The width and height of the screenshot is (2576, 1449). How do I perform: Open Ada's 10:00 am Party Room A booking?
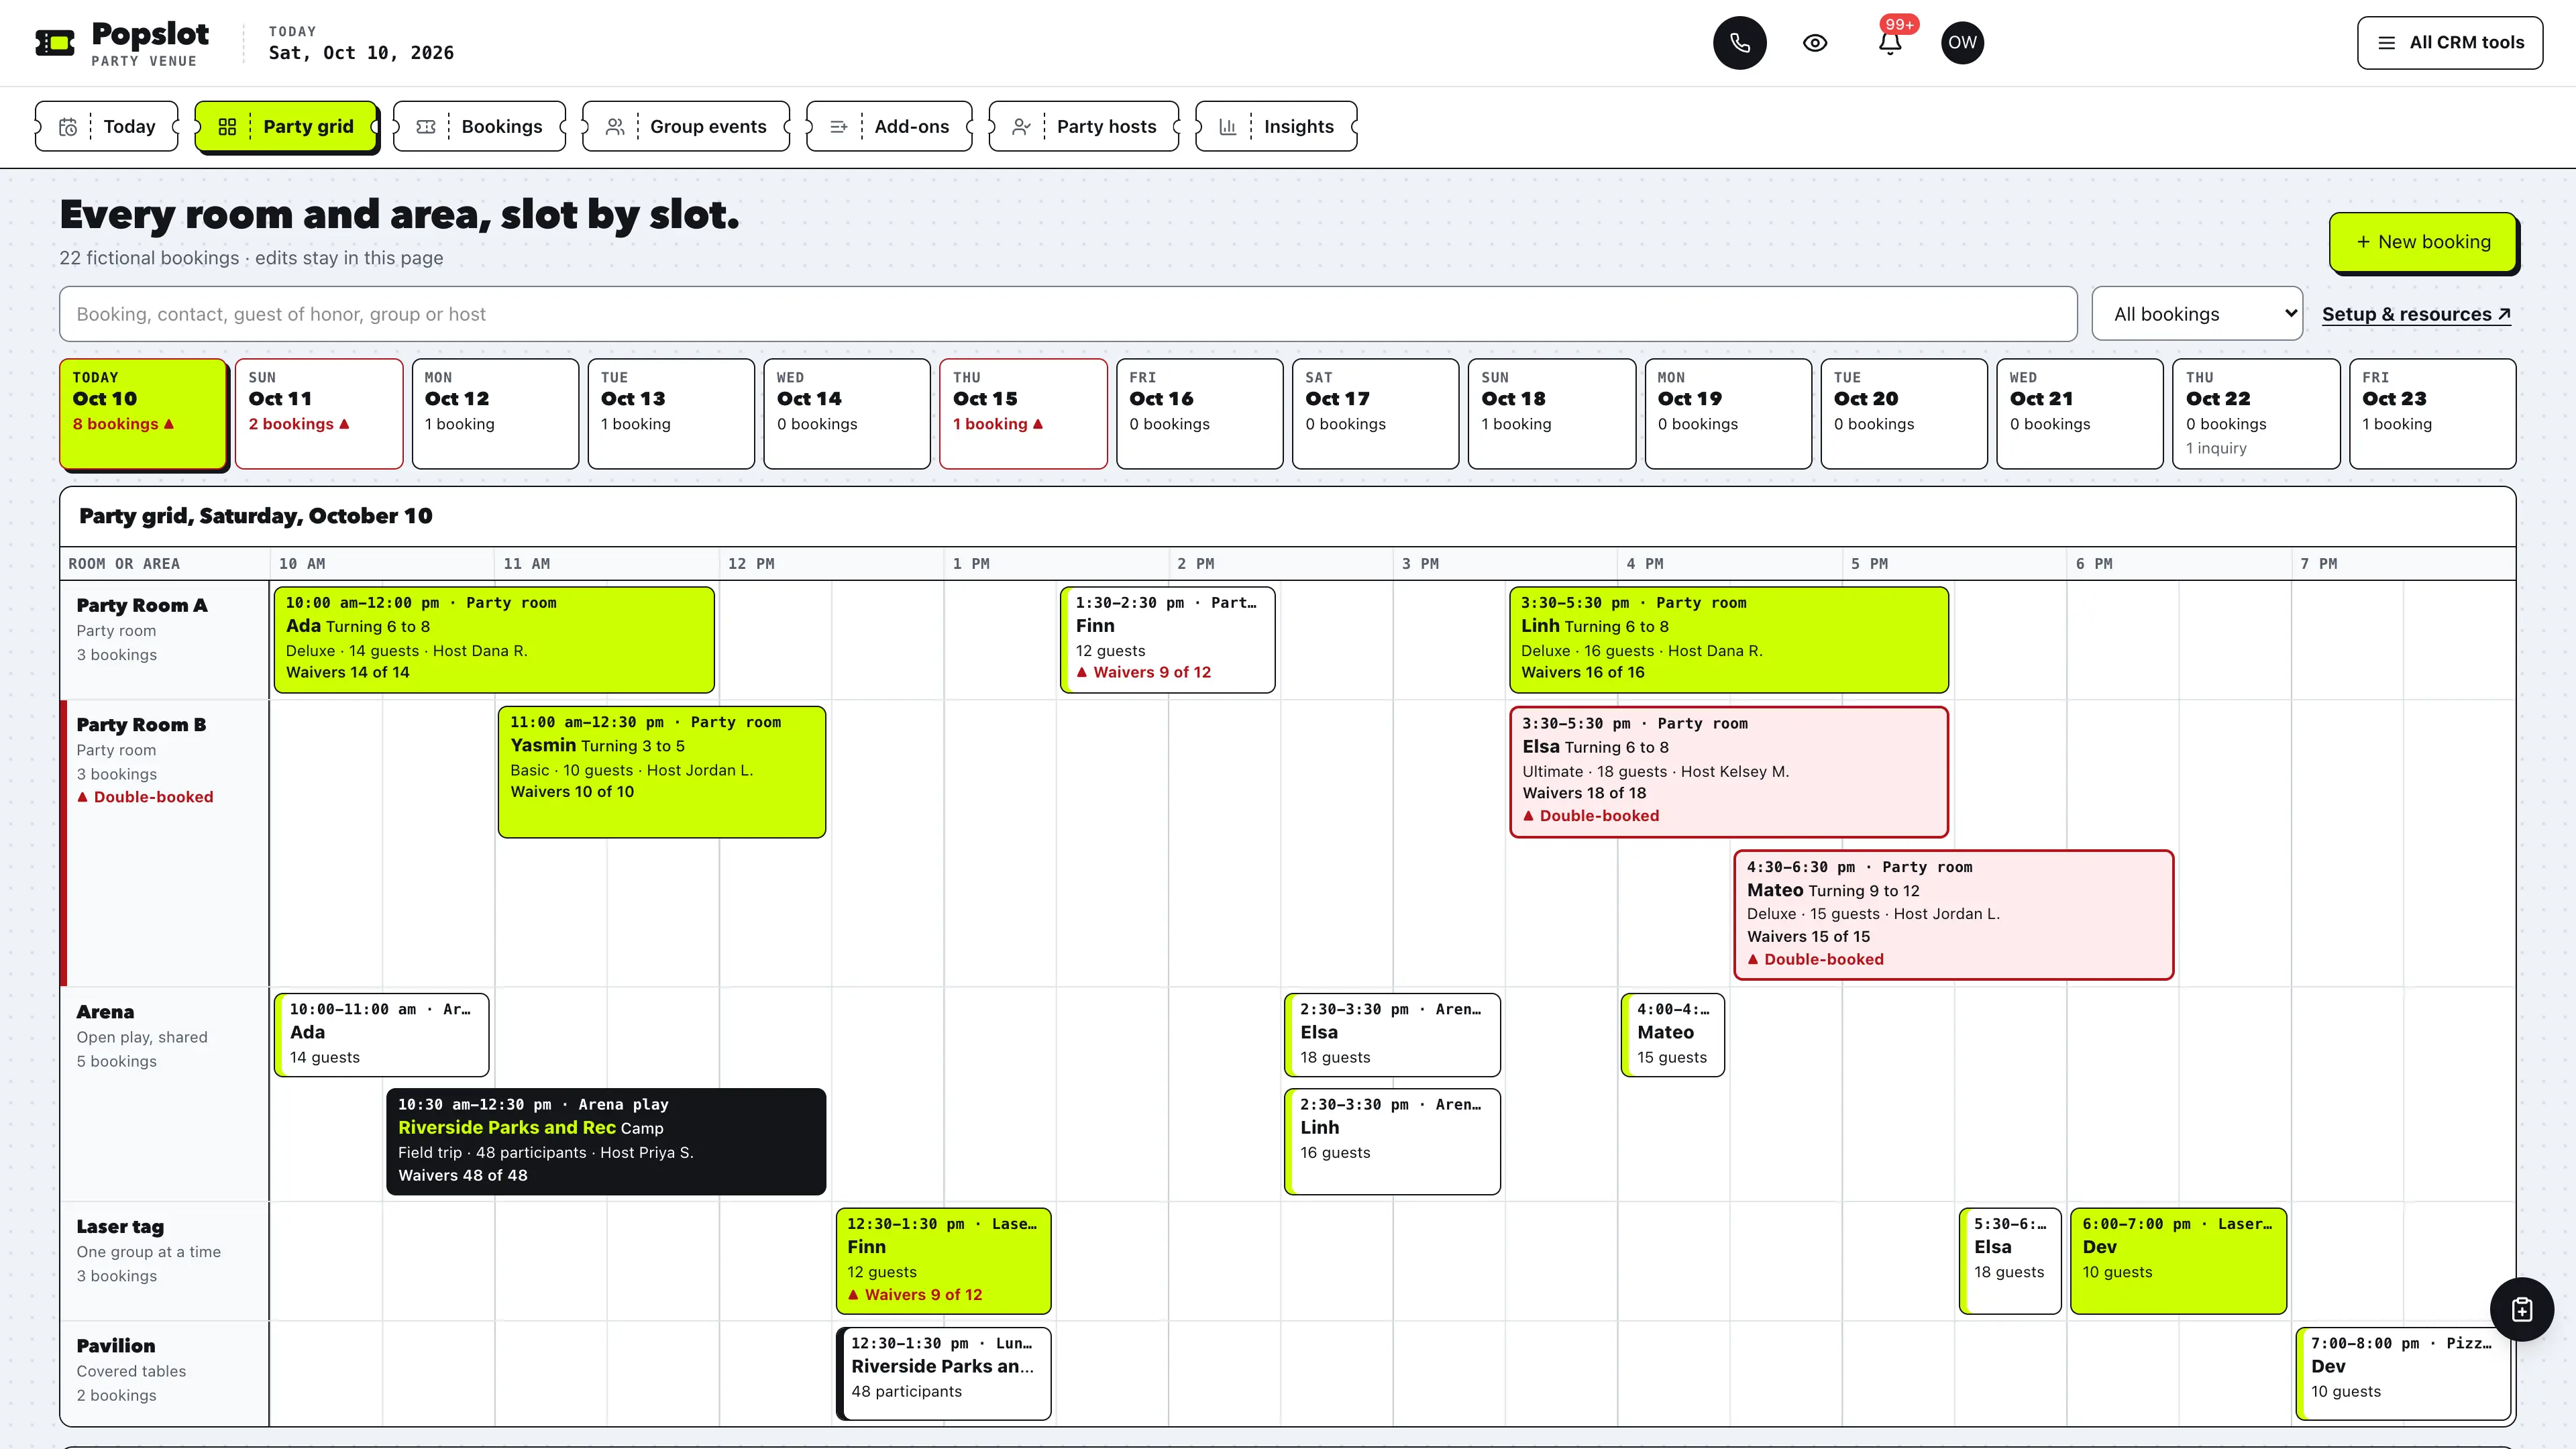(494, 639)
